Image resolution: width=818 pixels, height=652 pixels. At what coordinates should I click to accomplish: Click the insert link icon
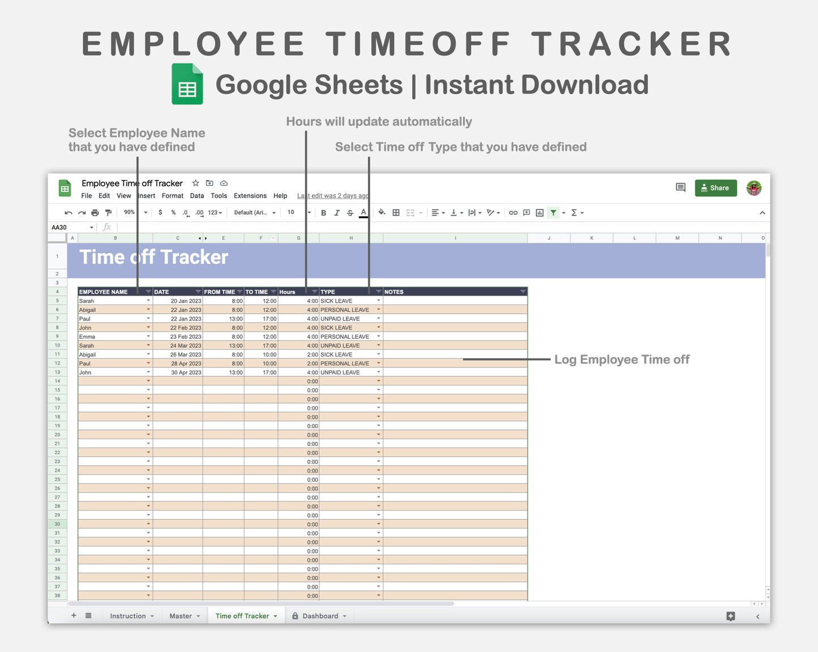(513, 212)
